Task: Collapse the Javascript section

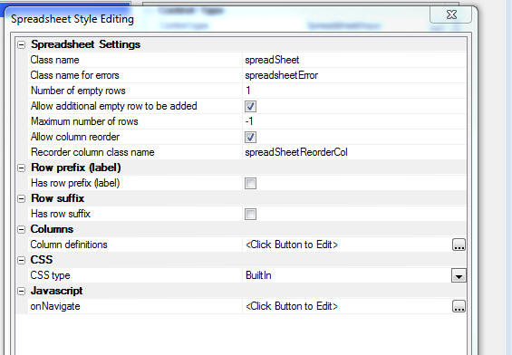Action: pyautogui.click(x=21, y=291)
